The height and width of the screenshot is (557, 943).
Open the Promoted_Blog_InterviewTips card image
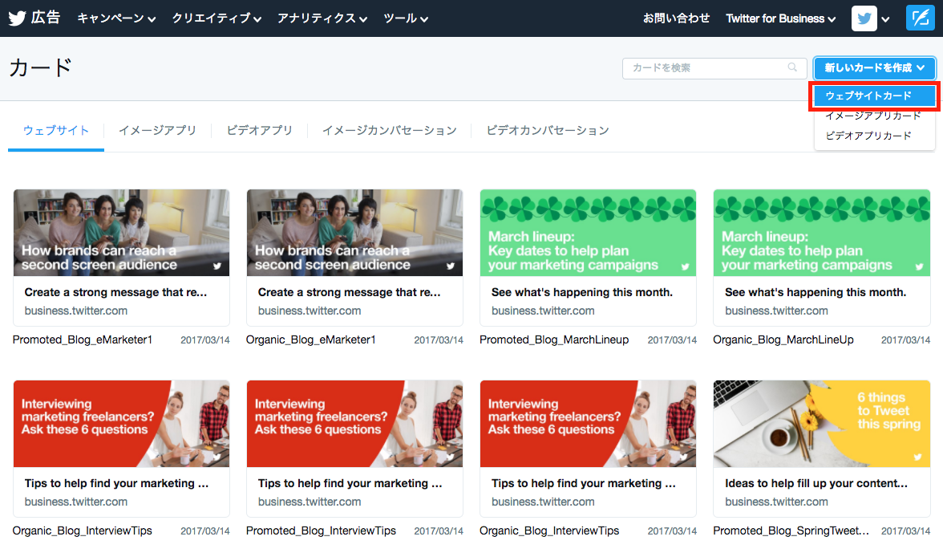click(354, 424)
